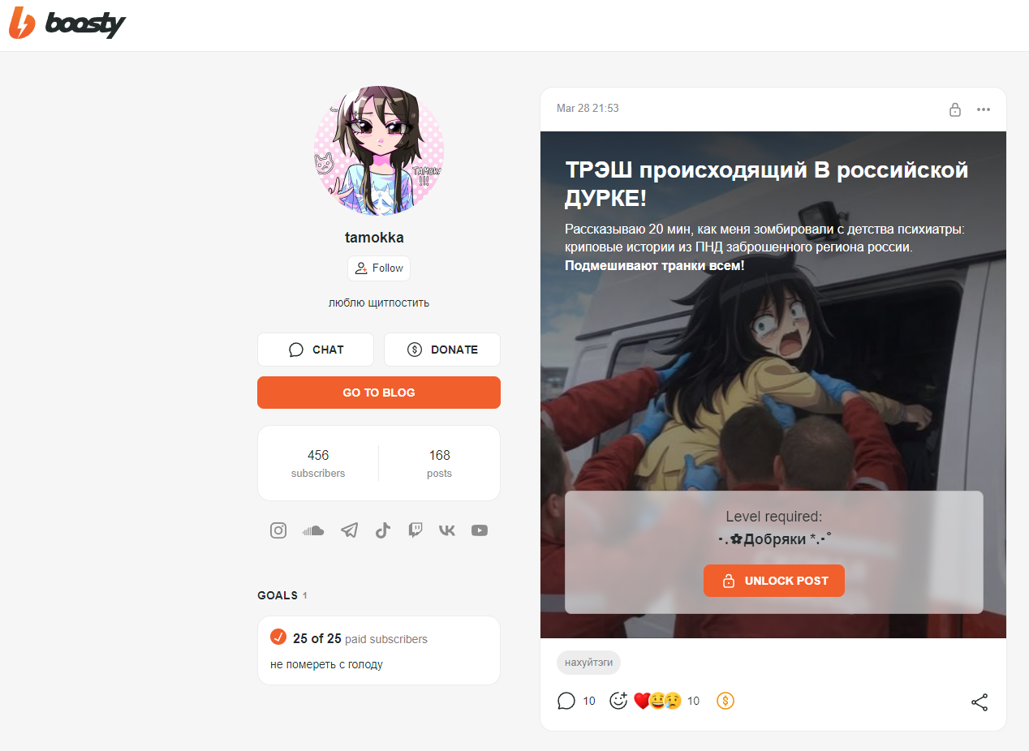Click the lock icon in post header
The width and height of the screenshot is (1029, 751).
click(x=955, y=109)
